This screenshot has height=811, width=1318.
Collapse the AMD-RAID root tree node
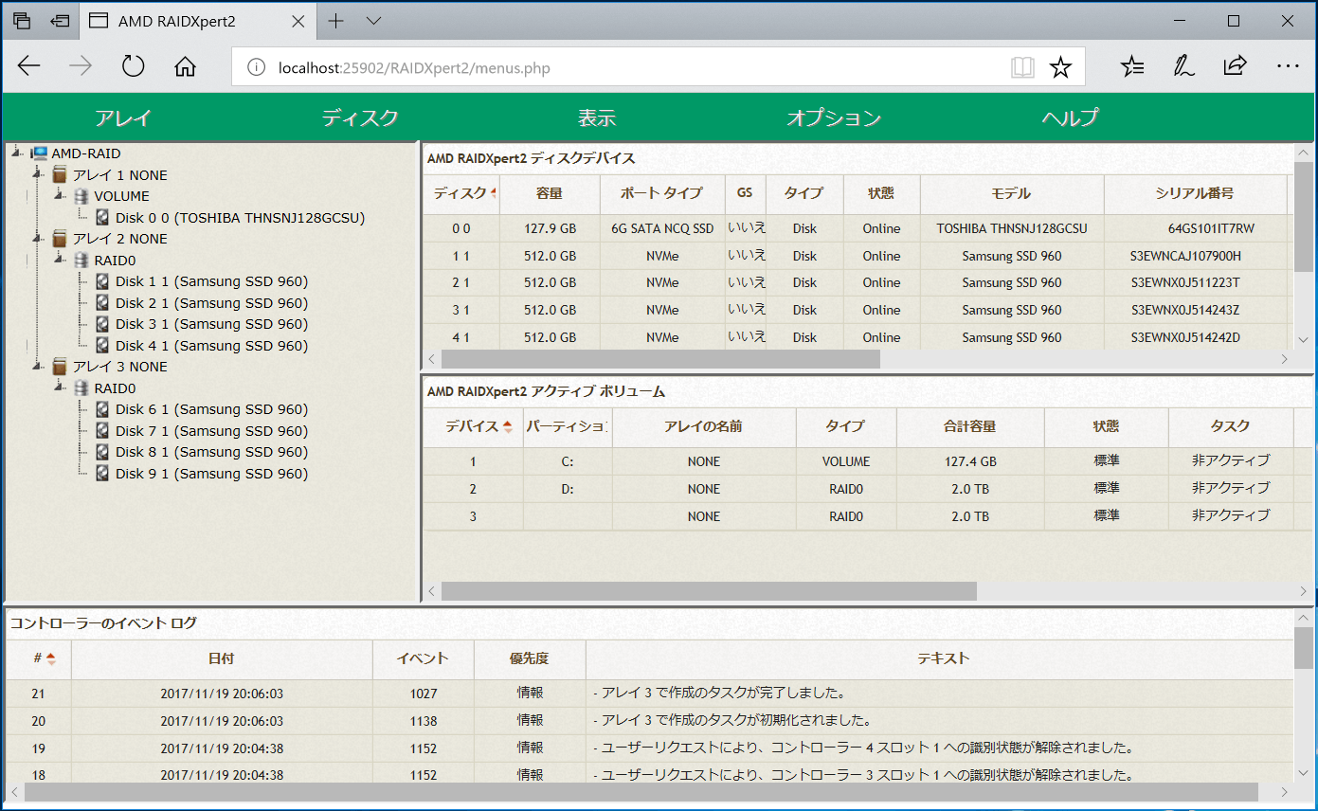pyautogui.click(x=18, y=152)
